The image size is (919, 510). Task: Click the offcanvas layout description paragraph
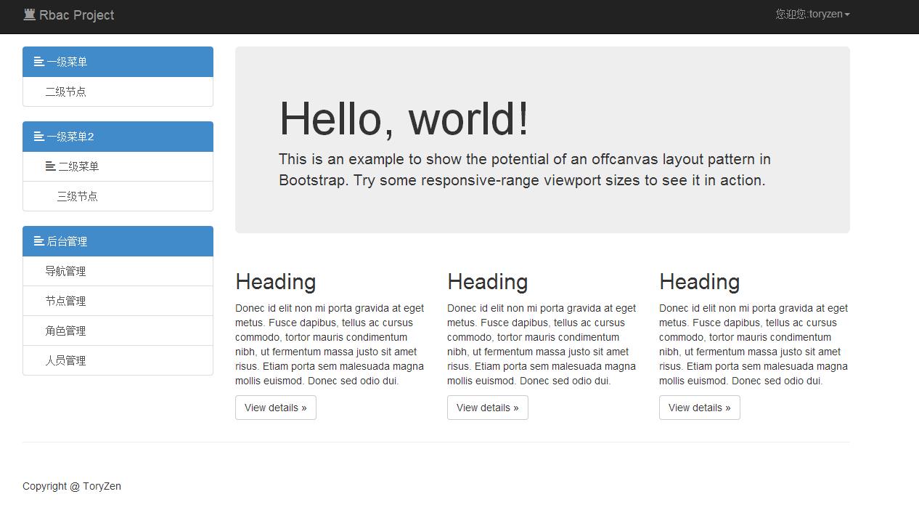(x=525, y=169)
